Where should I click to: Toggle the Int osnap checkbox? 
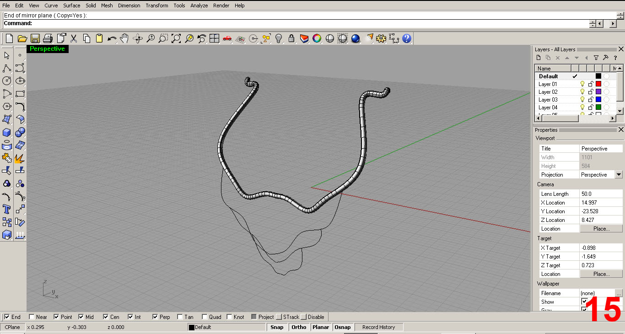(x=130, y=317)
